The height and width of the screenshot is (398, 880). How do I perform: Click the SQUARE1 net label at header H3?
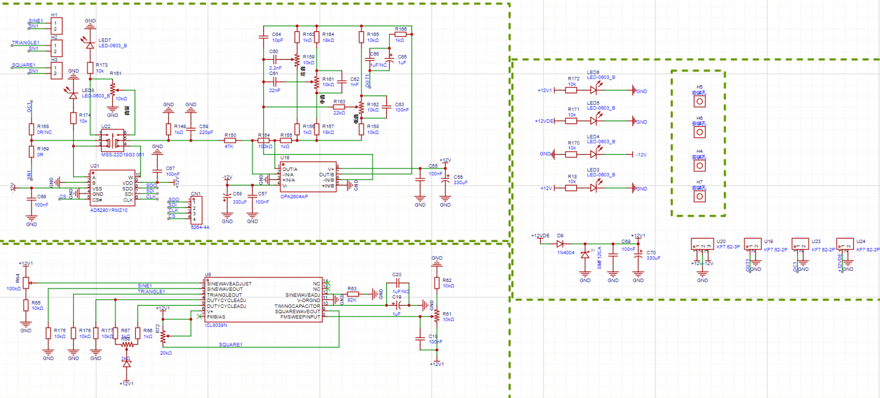coord(24,65)
